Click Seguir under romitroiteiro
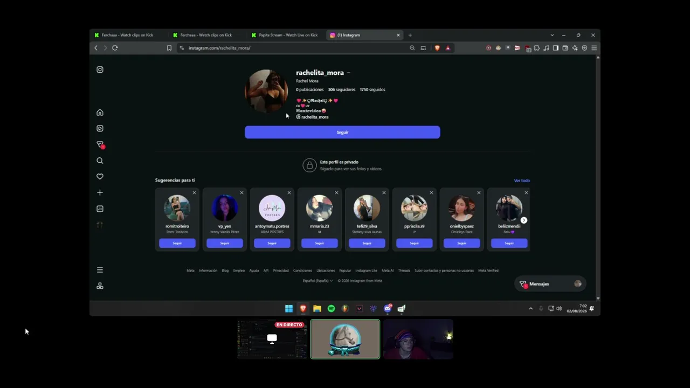The height and width of the screenshot is (388, 690). click(177, 243)
